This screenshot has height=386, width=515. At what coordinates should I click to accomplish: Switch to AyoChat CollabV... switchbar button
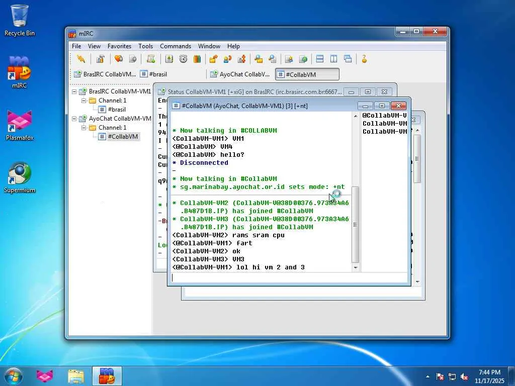click(240, 74)
